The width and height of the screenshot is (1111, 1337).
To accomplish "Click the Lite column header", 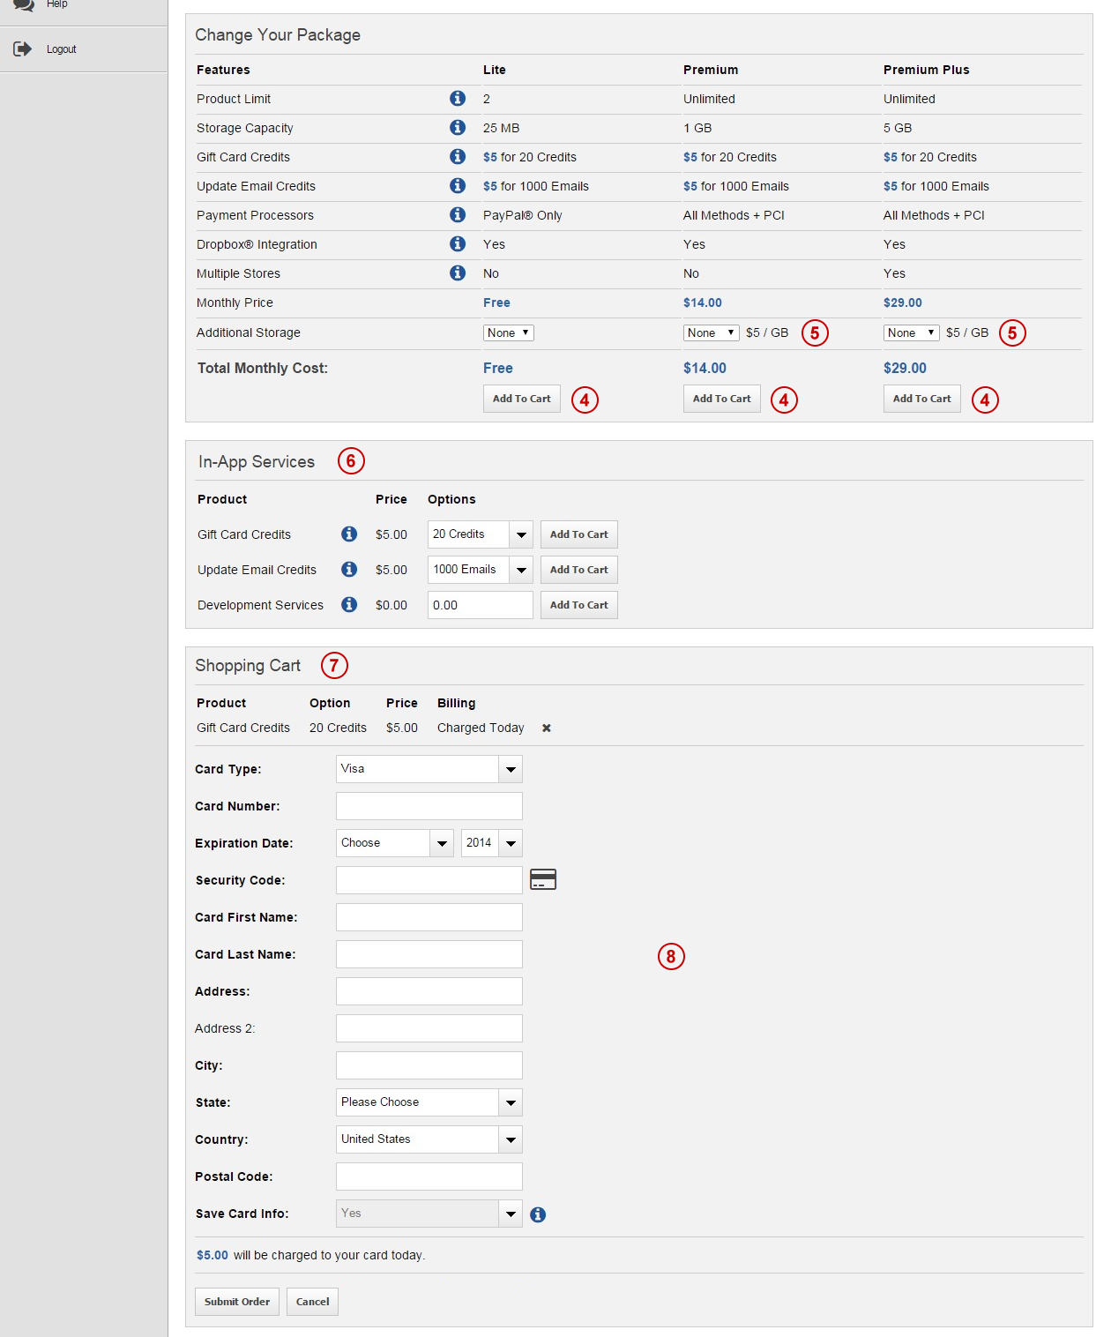I will (495, 70).
